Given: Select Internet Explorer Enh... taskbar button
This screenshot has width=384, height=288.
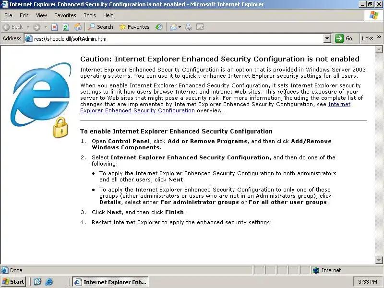Looking at the screenshot, I should [x=110, y=282].
